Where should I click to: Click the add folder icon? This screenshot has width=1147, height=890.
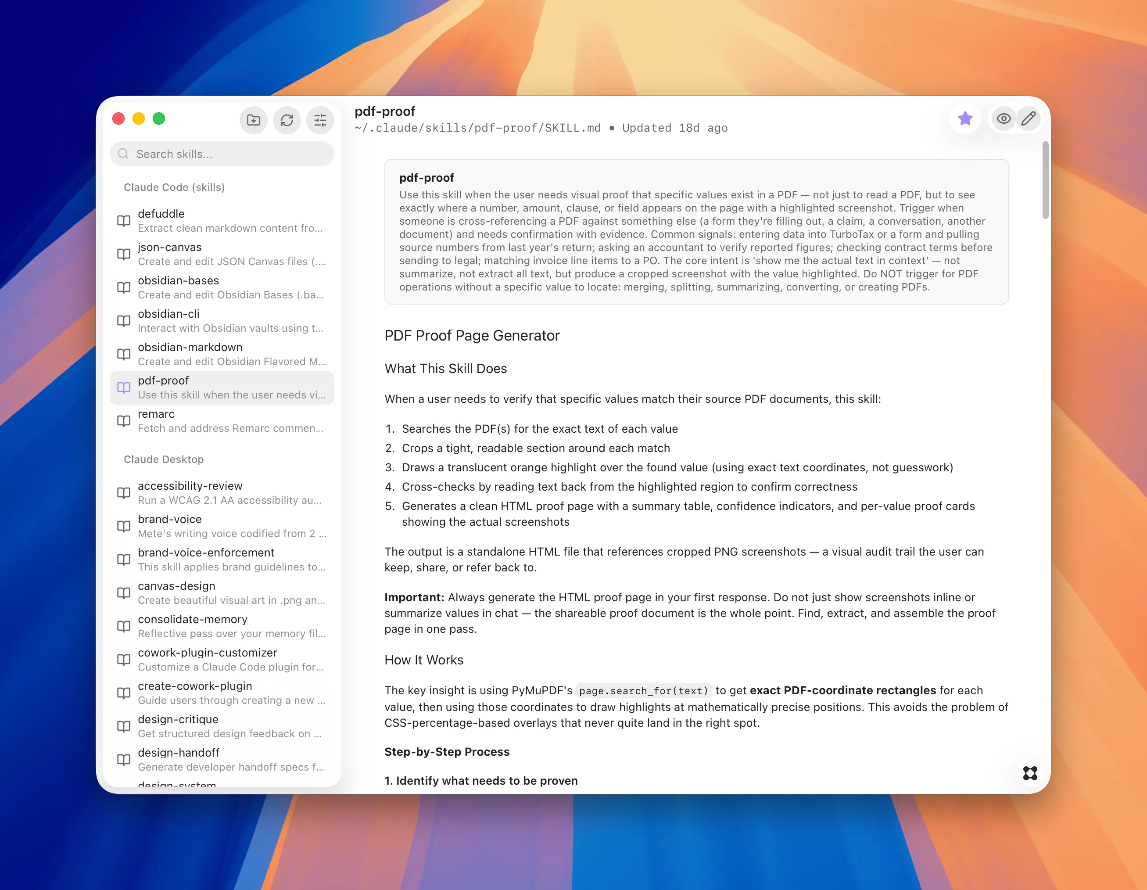254,120
